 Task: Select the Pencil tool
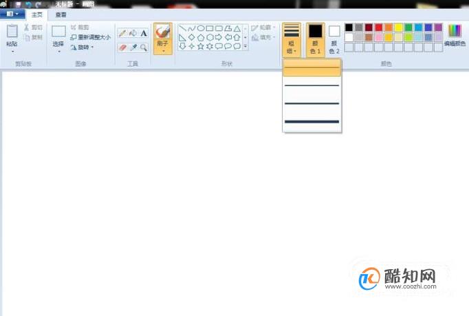[x=122, y=32]
